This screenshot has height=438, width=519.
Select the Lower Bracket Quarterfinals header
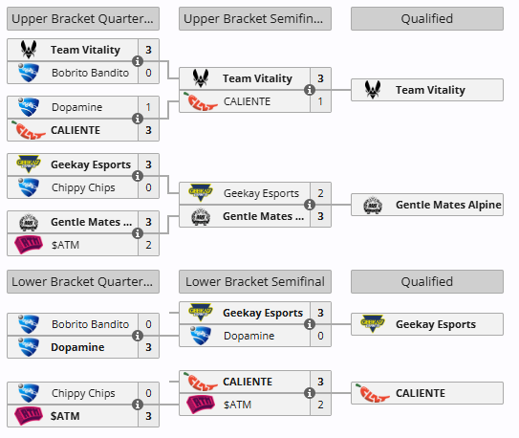(x=83, y=282)
